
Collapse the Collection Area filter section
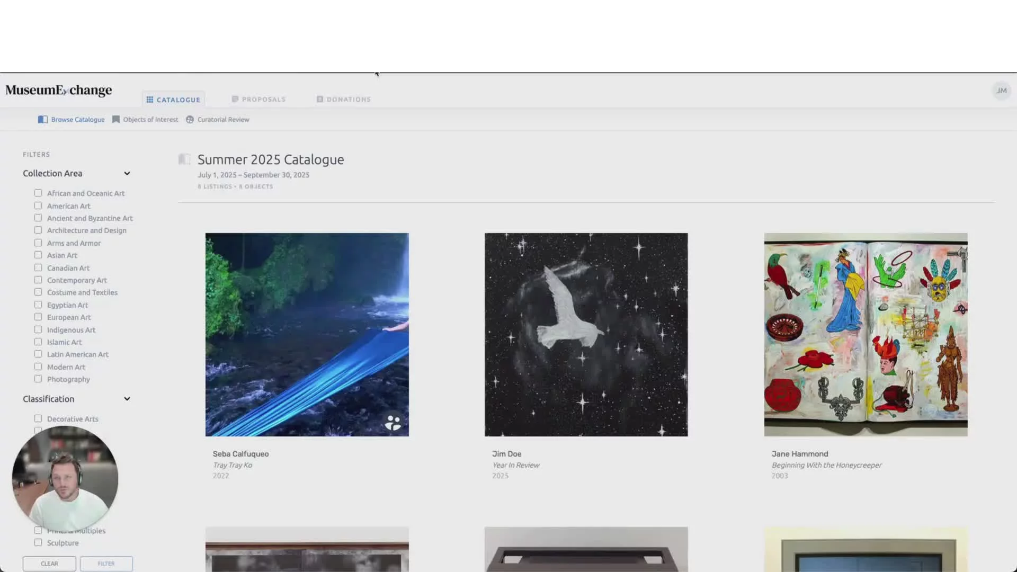pyautogui.click(x=127, y=174)
